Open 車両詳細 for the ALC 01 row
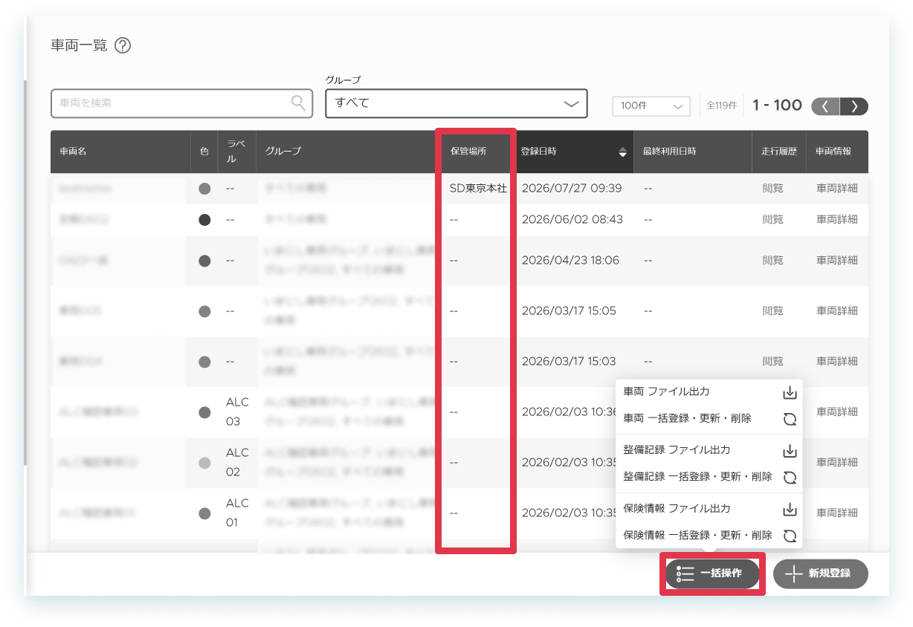 [x=837, y=513]
